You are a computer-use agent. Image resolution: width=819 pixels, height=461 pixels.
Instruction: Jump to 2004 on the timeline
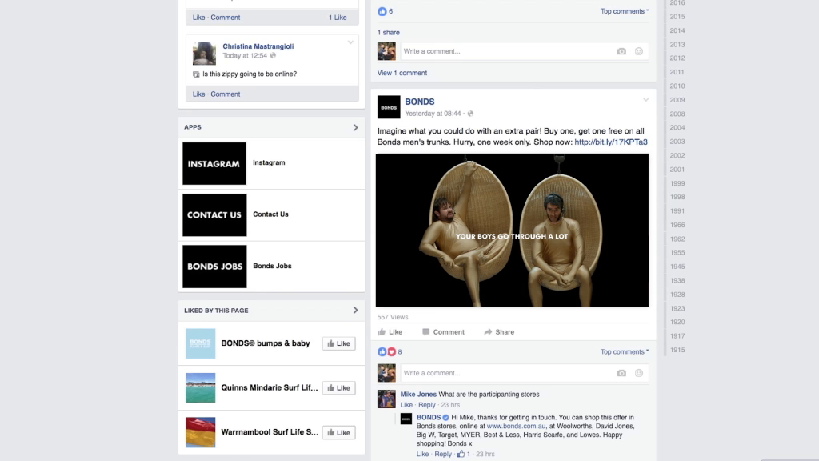(x=677, y=127)
